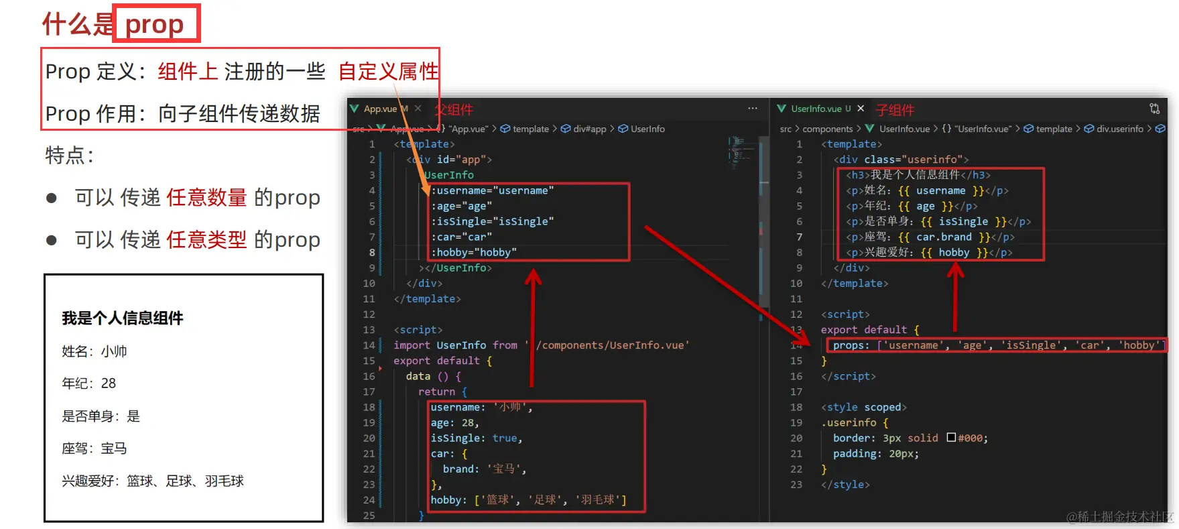Click the {{ isSingle }} paragraph line
1179x529 pixels.
[x=938, y=221]
